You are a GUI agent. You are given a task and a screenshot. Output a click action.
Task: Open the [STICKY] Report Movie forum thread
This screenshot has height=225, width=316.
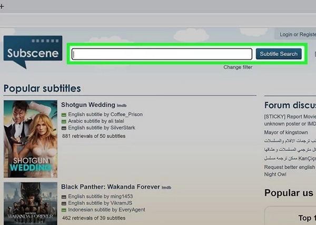click(290, 120)
